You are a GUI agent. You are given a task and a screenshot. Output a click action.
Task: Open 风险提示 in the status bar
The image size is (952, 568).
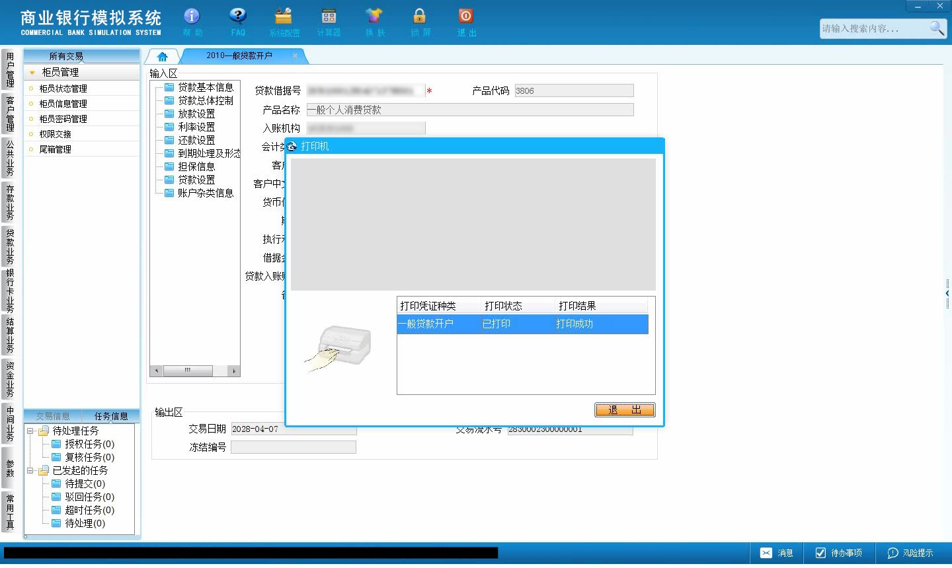click(x=910, y=553)
